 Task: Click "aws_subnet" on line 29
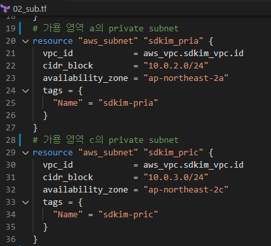(x=108, y=153)
